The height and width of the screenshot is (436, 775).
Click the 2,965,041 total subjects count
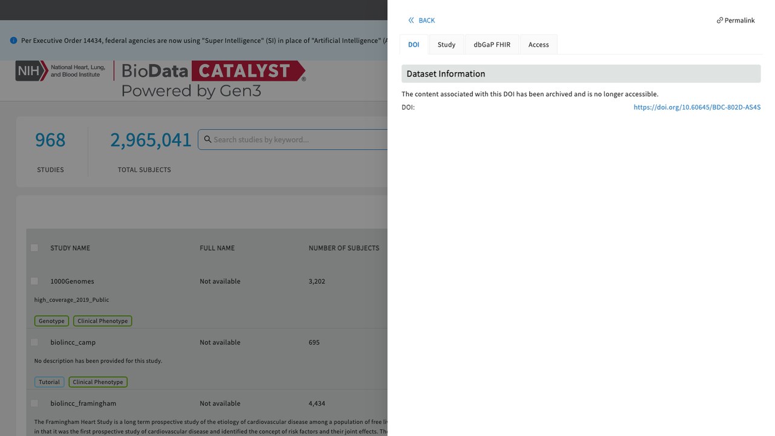[151, 140]
